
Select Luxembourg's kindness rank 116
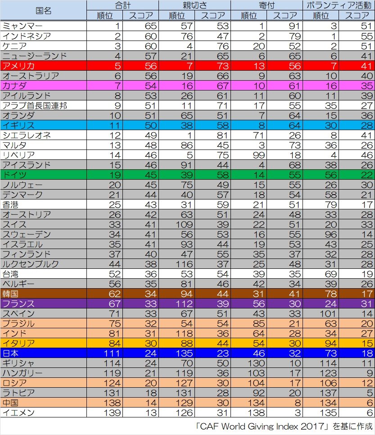tap(184, 264)
